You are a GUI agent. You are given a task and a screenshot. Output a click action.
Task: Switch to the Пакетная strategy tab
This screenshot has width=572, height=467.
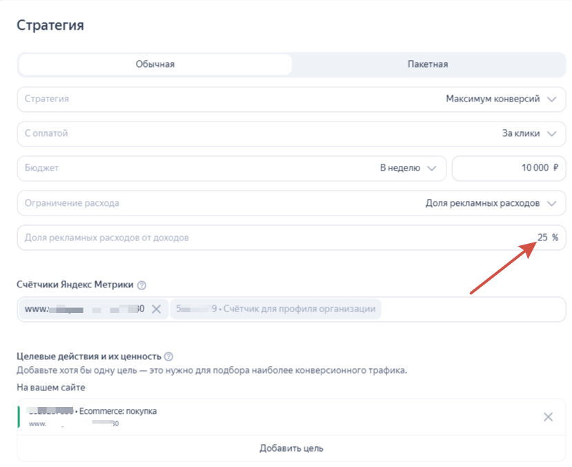point(428,64)
